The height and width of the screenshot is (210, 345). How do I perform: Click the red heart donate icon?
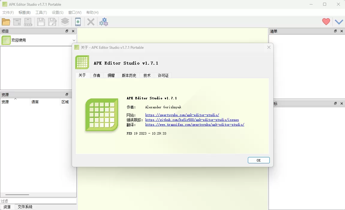click(x=326, y=22)
